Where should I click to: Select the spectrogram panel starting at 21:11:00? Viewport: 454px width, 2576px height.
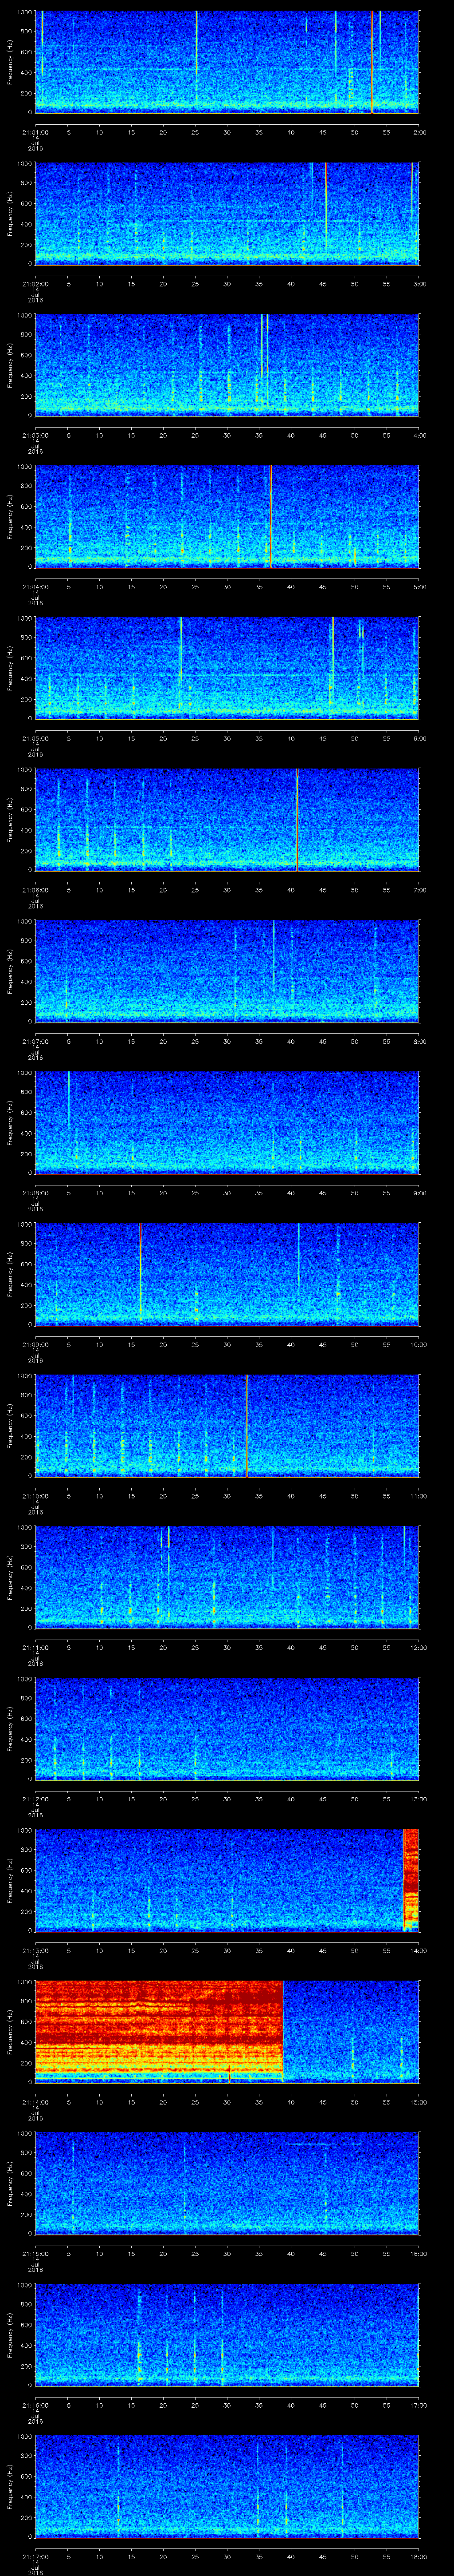click(227, 1577)
